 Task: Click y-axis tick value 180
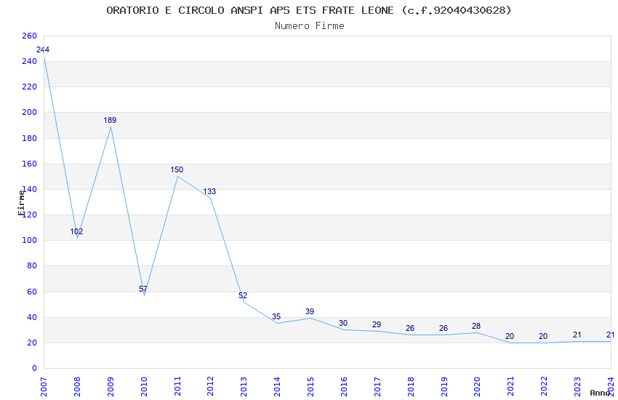coord(30,138)
